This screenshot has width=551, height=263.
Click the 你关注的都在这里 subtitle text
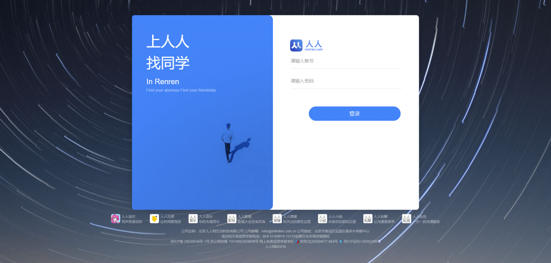[x=297, y=222]
